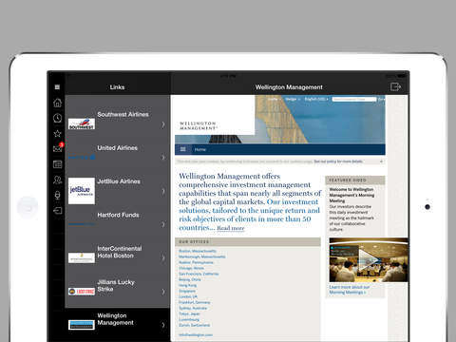Image resolution: width=456 pixels, height=342 pixels.
Task: Play the featured Morning Meeting video
Action: click(x=369, y=260)
